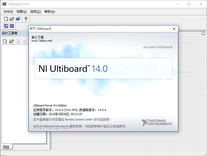Click the Bartels Systems GmbH license line
This screenshot has height=156, width=207.
[72, 119]
